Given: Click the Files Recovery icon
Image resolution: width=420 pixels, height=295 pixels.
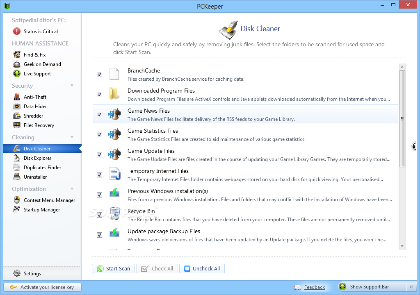Looking at the screenshot, I should coord(16,125).
